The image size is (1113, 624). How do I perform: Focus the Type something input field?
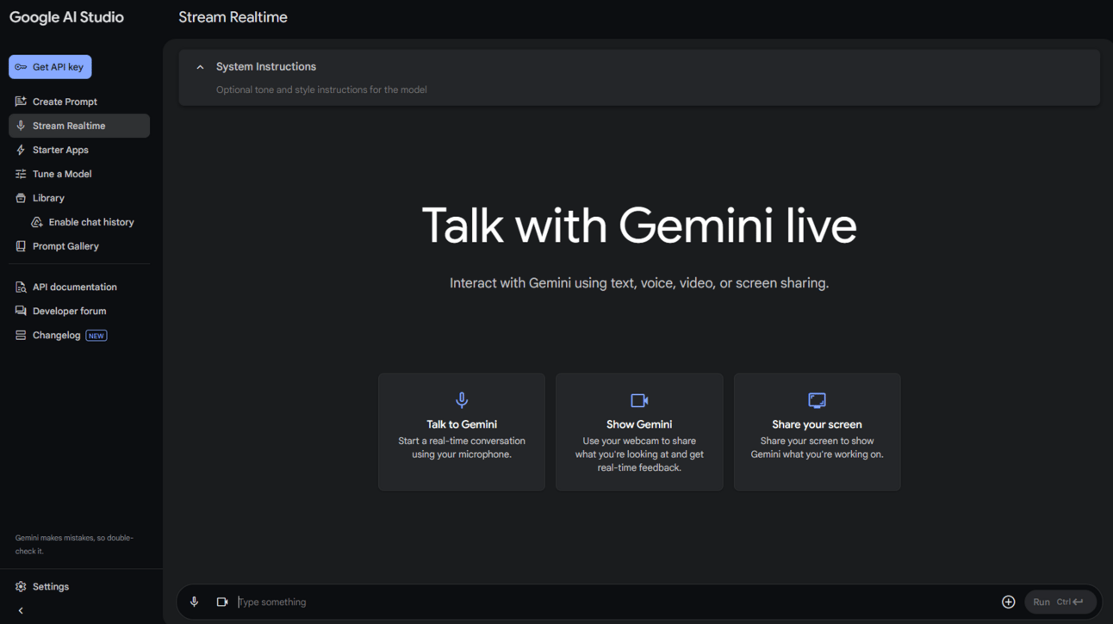[x=613, y=602]
